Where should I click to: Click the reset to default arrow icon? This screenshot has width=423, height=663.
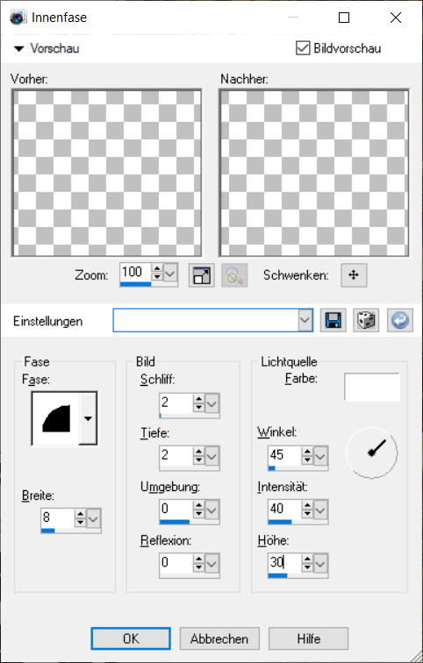399,320
